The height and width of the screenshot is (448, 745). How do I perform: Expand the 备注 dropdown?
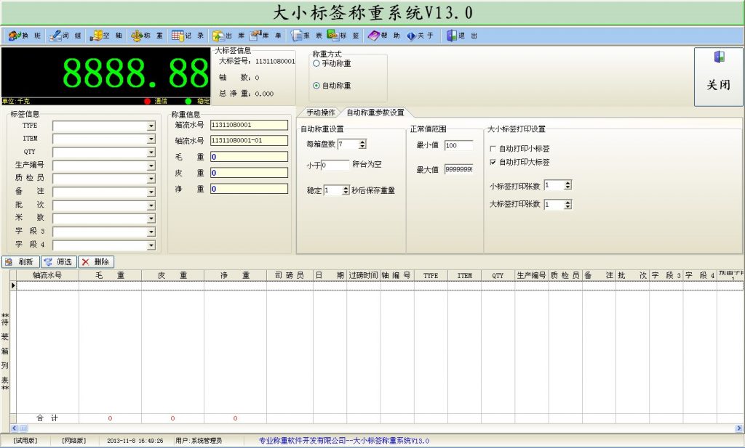pyautogui.click(x=151, y=192)
